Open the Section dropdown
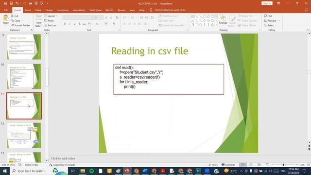 [51, 25]
